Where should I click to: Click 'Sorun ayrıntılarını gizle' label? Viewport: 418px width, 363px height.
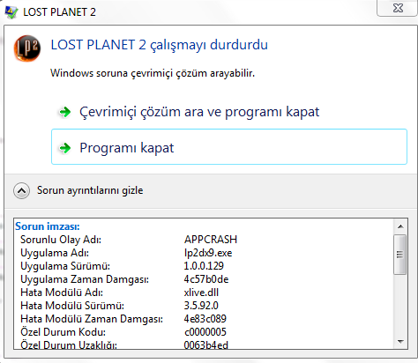[x=90, y=190]
